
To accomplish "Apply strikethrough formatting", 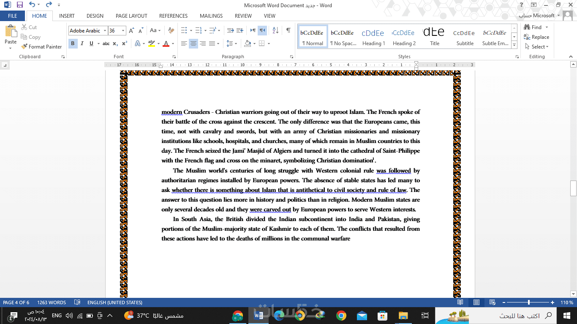I will click(106, 43).
